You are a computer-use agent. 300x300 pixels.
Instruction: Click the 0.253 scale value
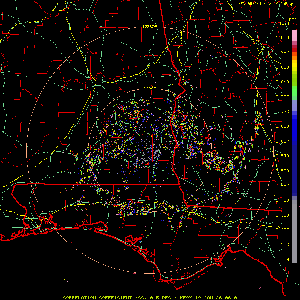282,245
